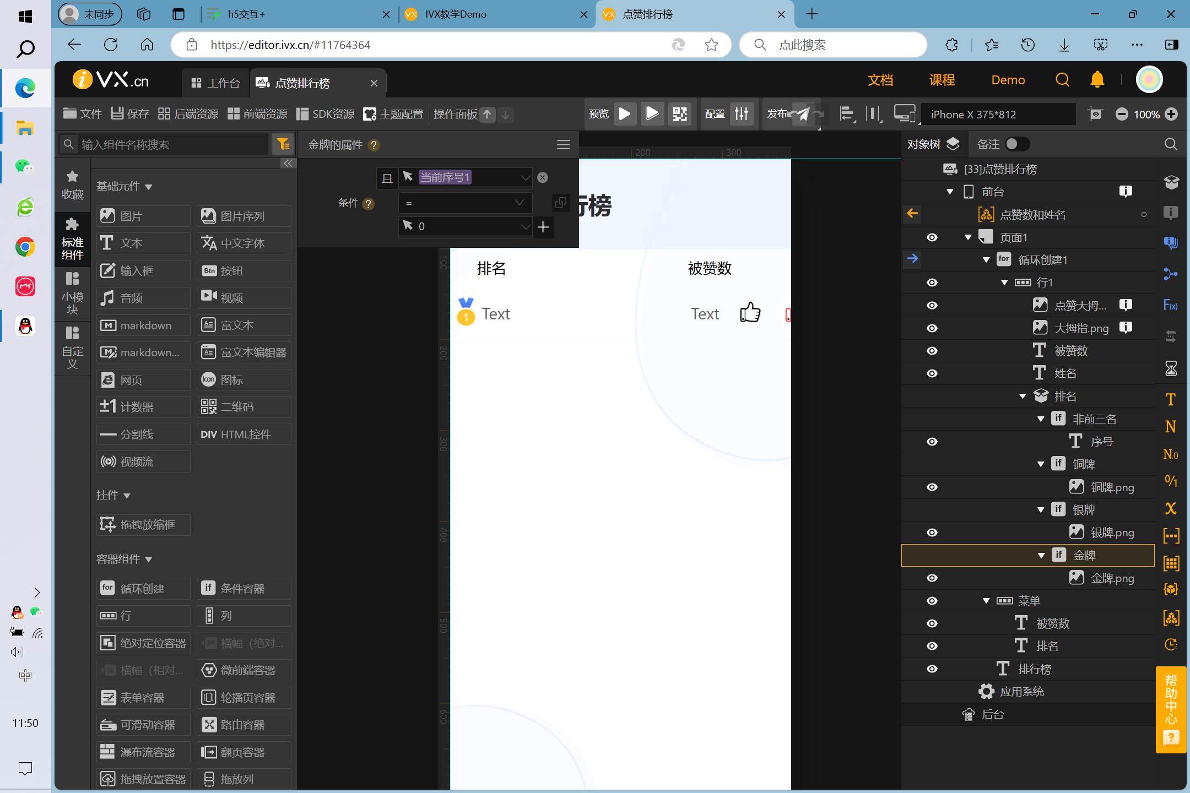Open 后端资源 menu

coord(188,114)
